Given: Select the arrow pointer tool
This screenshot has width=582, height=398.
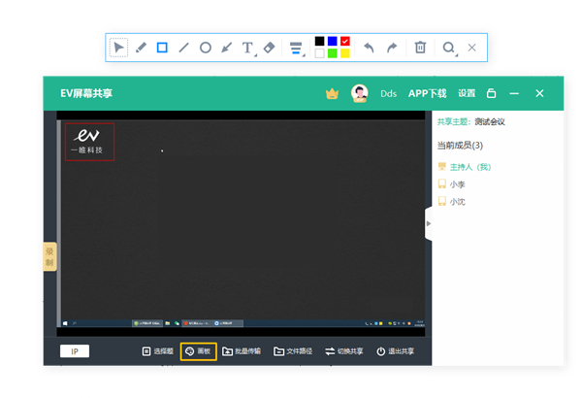Looking at the screenshot, I should [118, 48].
